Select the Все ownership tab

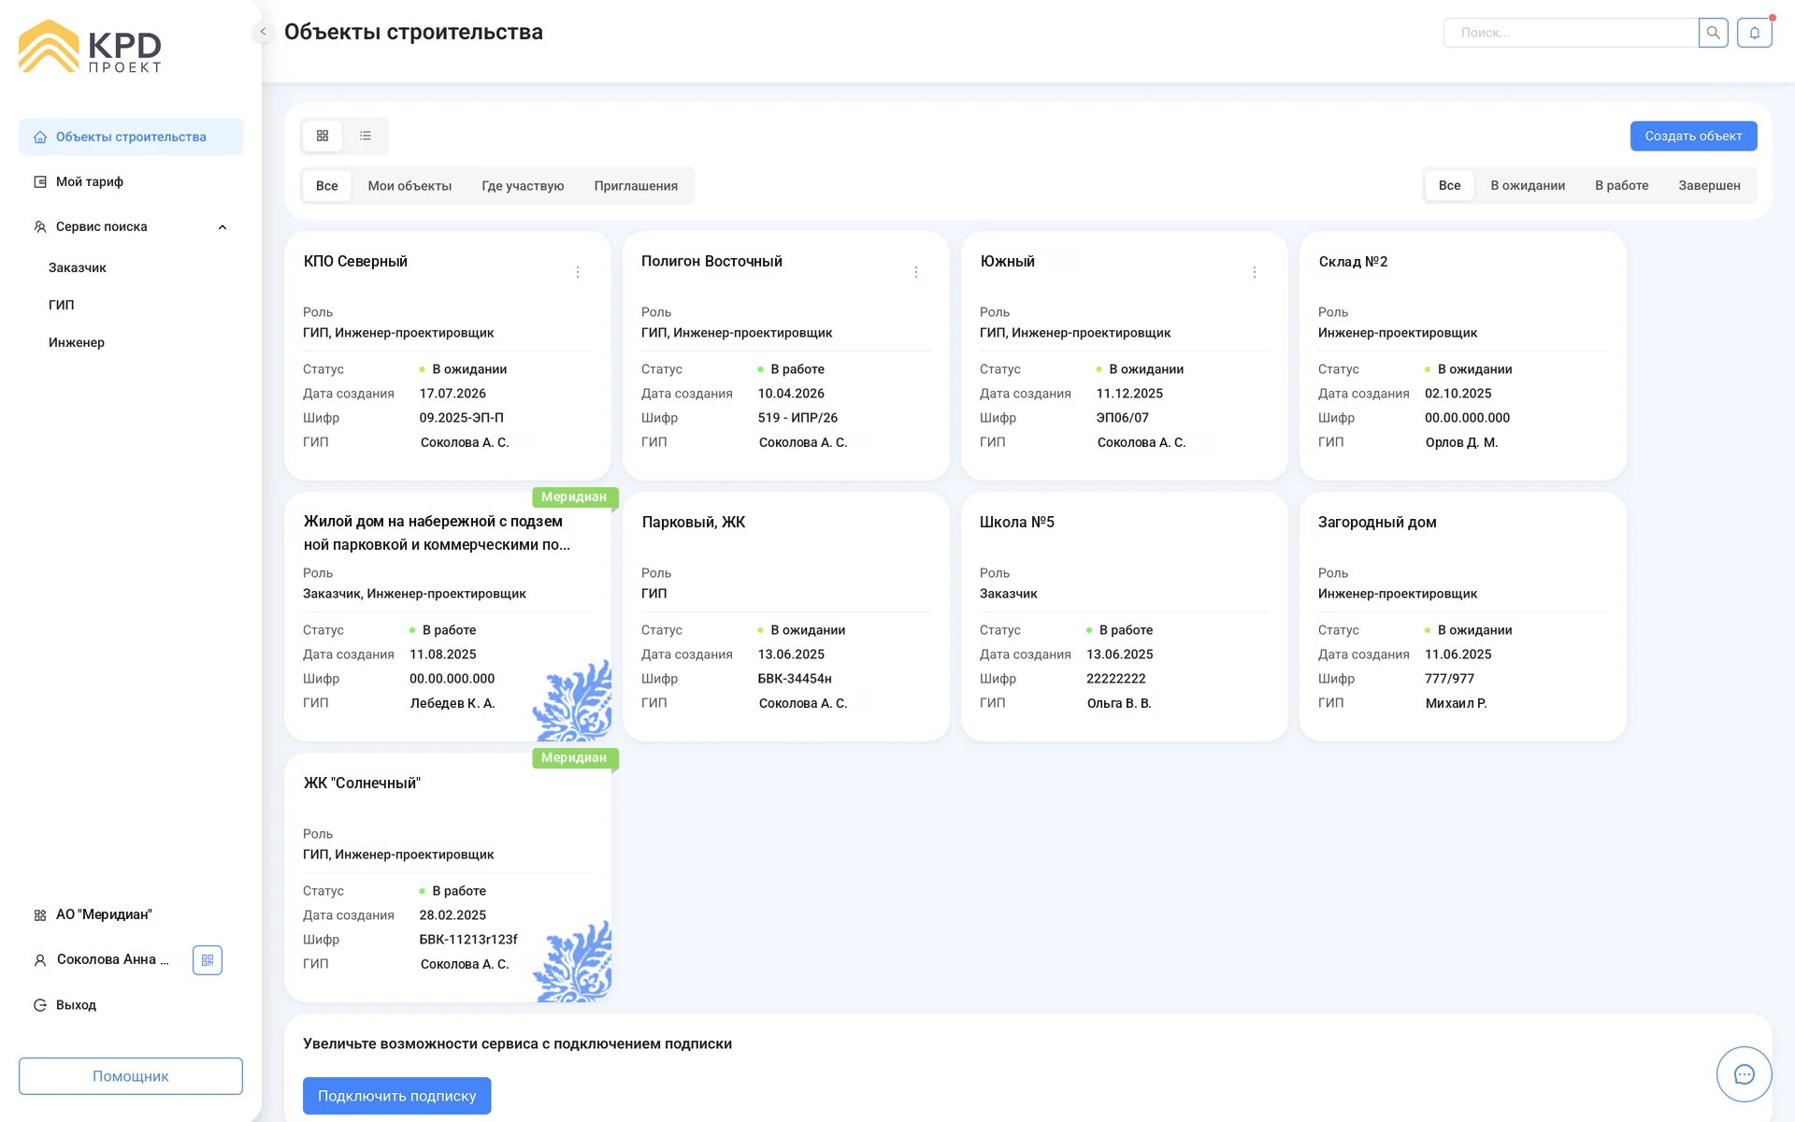(x=326, y=185)
